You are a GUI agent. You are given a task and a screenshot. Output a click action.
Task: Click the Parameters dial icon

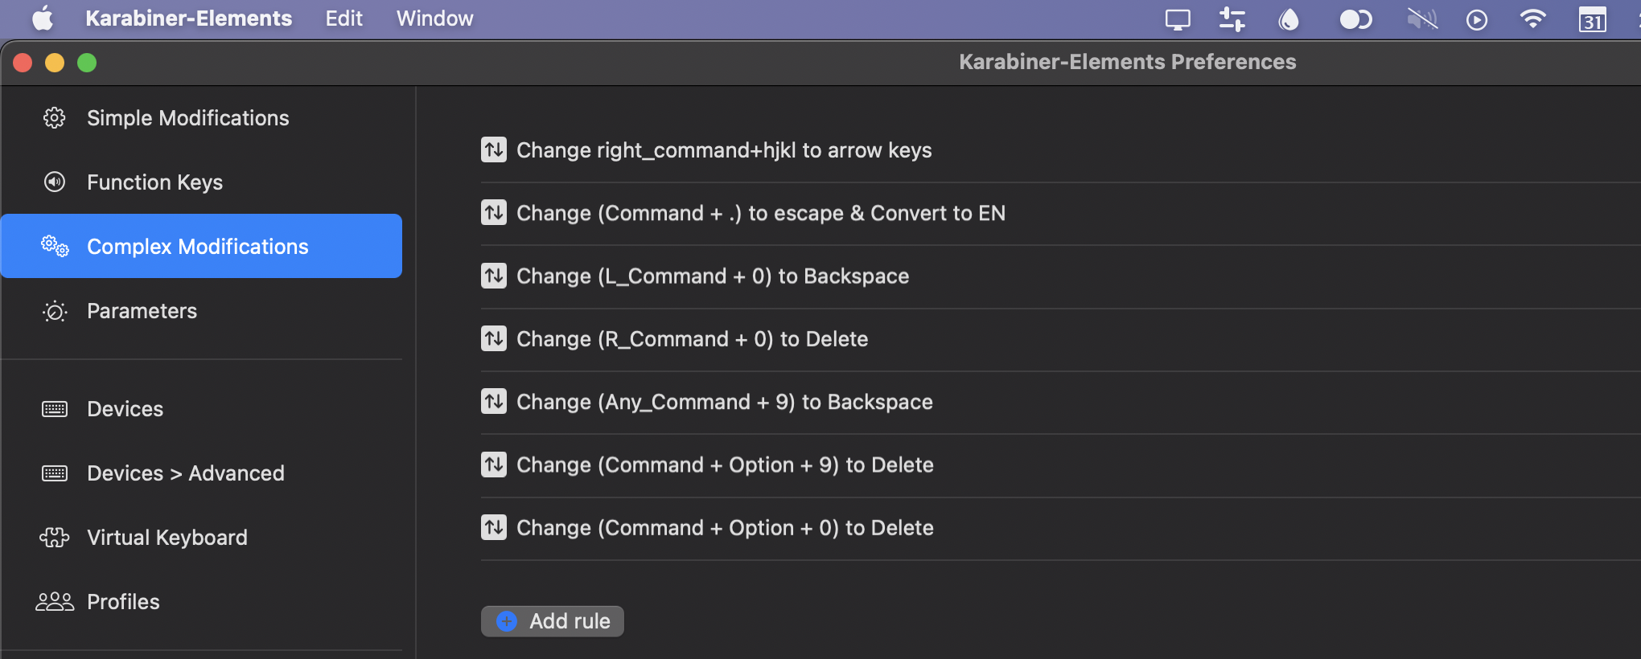pyautogui.click(x=54, y=311)
